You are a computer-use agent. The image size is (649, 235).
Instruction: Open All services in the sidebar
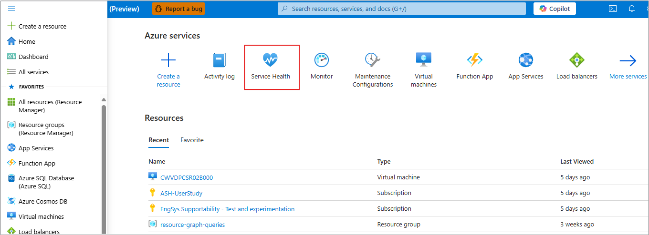33,72
